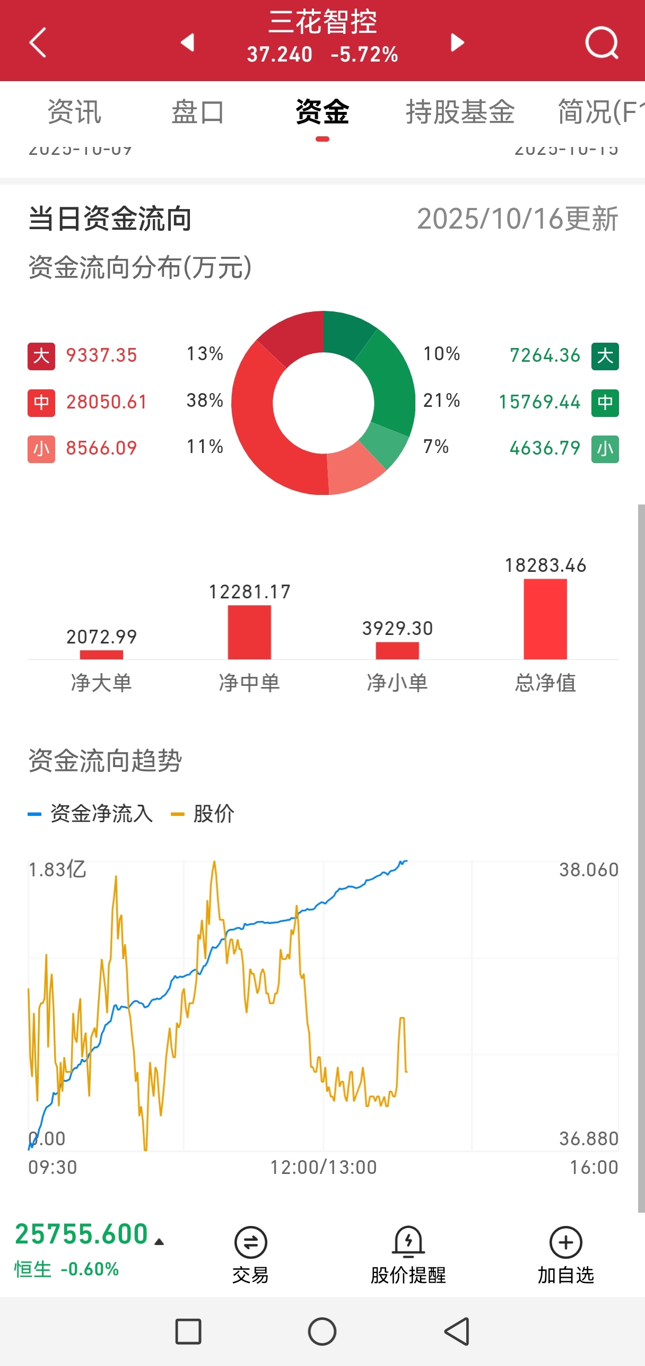Tap the 36.880 price axis label
645x1366 pixels.
[x=589, y=1138]
